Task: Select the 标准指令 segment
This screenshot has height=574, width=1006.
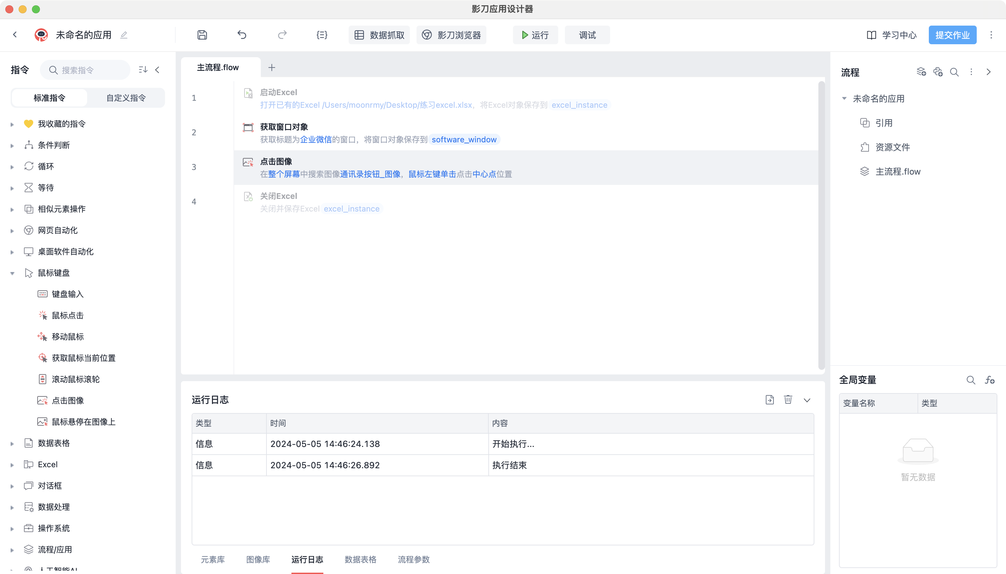Action: pos(49,98)
